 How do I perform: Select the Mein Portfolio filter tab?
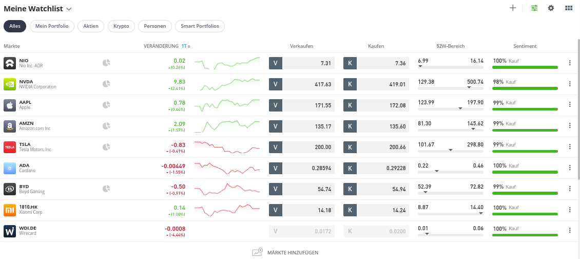click(x=52, y=26)
